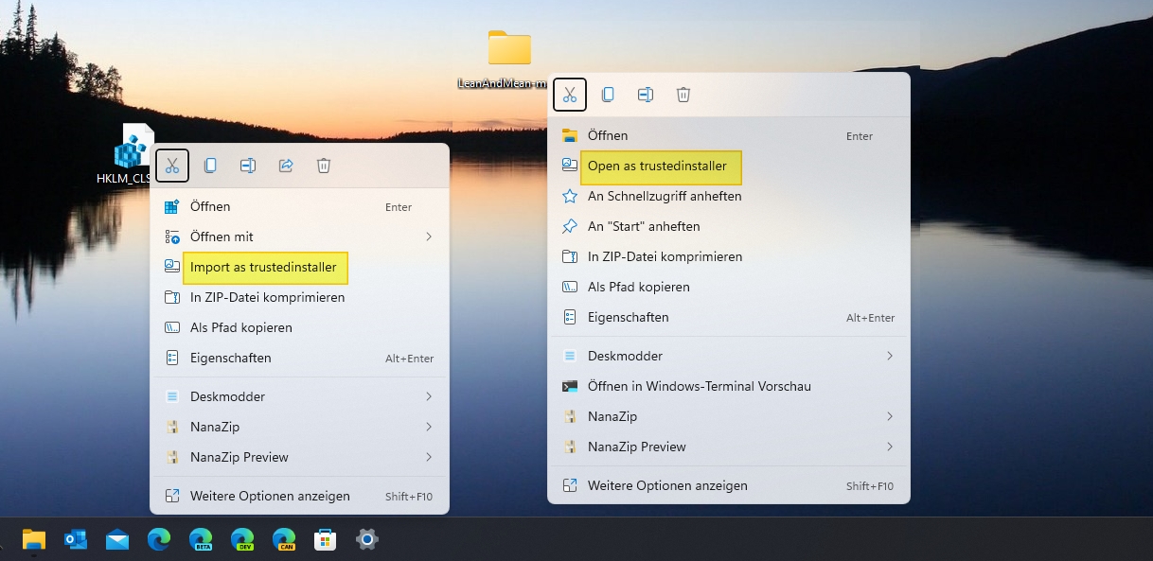Choose Öffnen with Enter shortcut in left menu
The height and width of the screenshot is (561, 1153).
(299, 206)
